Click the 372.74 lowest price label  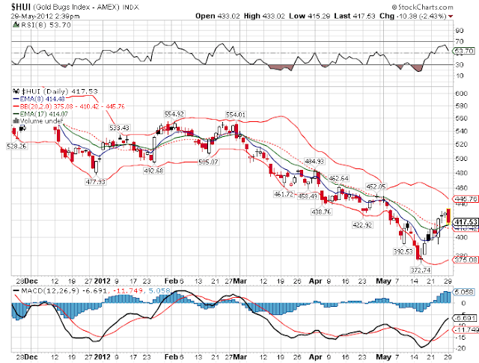coord(421,270)
